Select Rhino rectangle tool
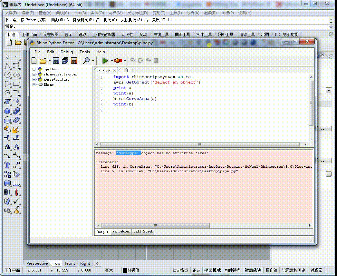 tap(16, 84)
